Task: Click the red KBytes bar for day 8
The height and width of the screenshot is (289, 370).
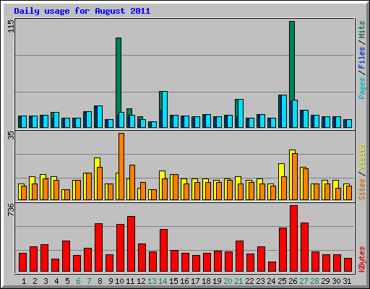Action: [98, 248]
